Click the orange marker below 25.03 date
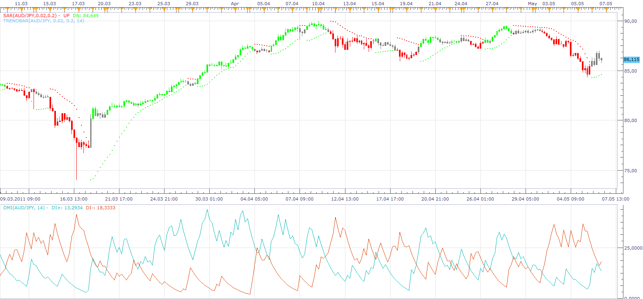The image size is (643, 299). pyautogui.click(x=163, y=9)
